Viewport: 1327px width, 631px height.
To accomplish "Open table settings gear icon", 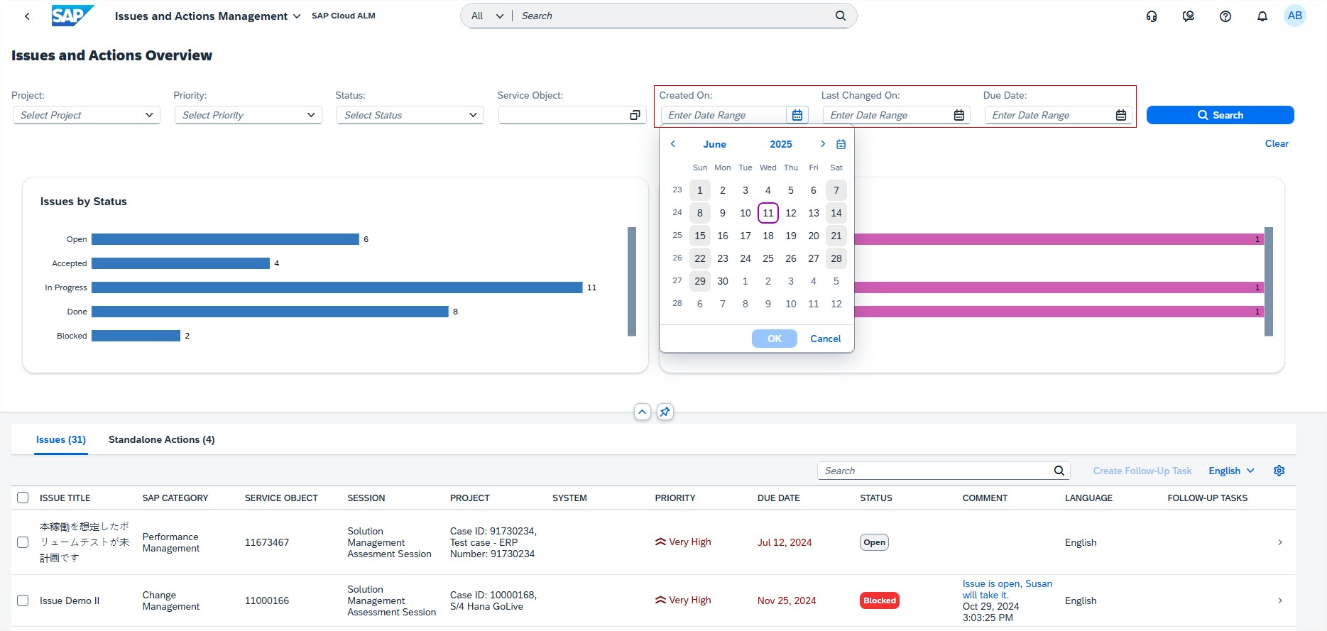I will point(1279,471).
